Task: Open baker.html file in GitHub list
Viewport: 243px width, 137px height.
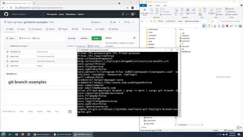Action: (14, 61)
